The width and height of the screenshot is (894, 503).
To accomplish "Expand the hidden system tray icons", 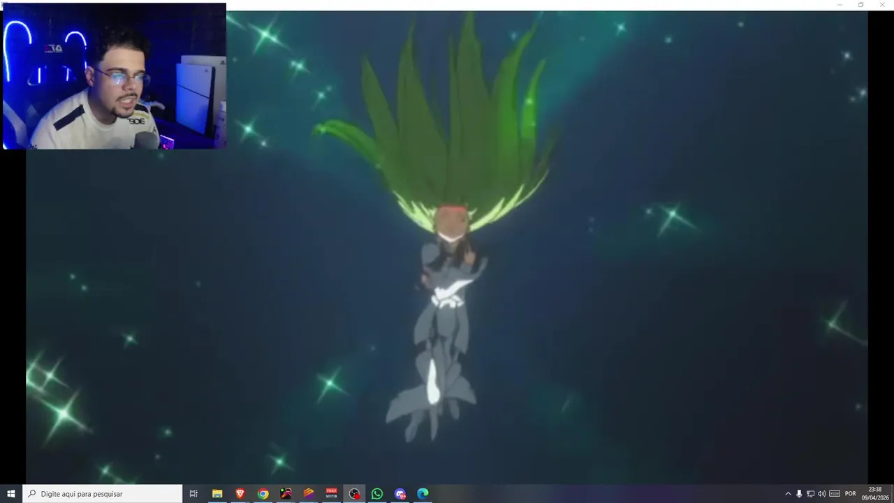I will coord(789,494).
